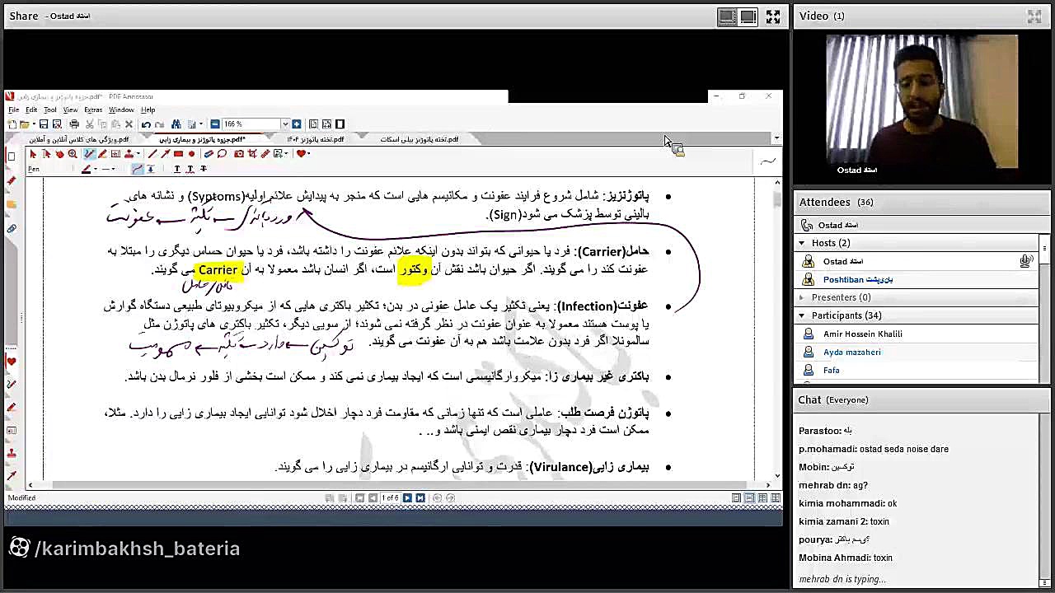Switch to the tab ending in 1404.pdf

pos(316,139)
